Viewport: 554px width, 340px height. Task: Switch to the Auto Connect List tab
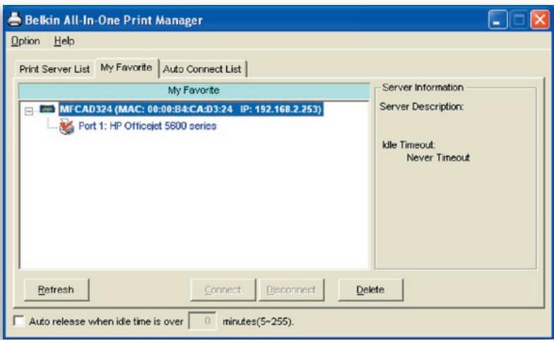tap(202, 69)
